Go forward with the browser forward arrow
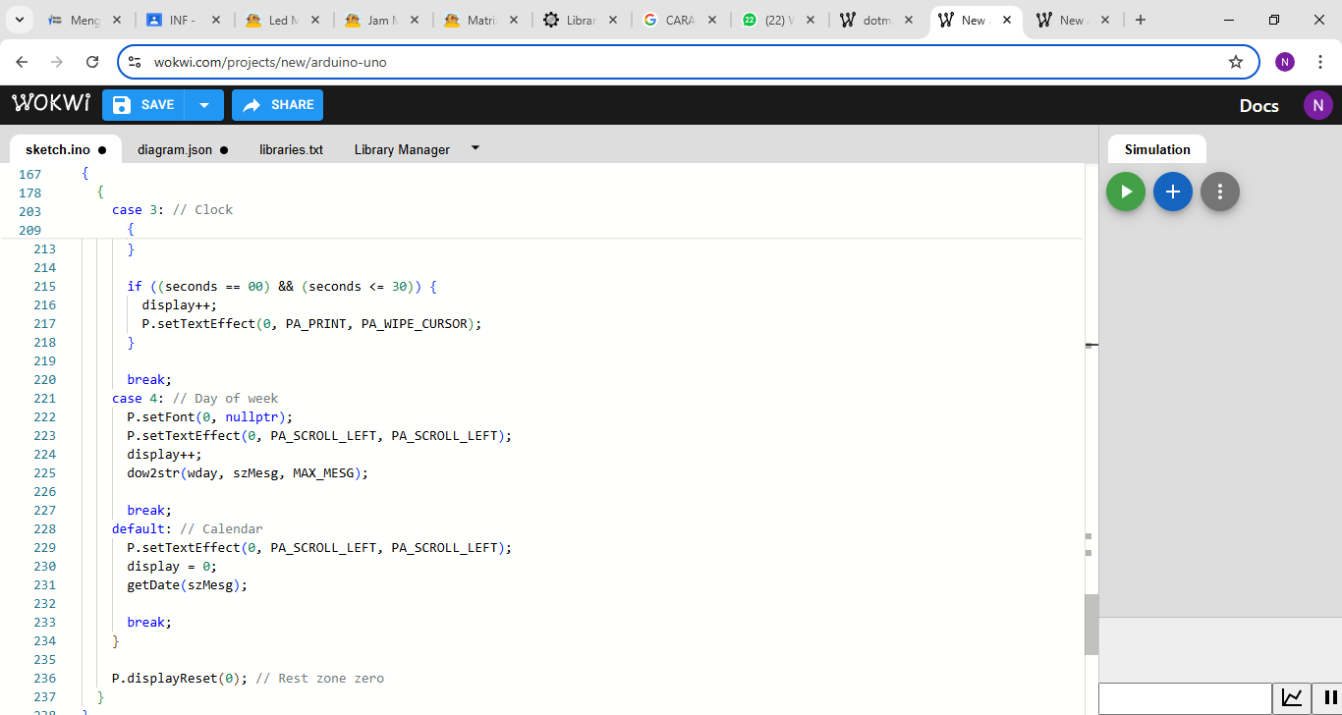The height and width of the screenshot is (715, 1342). point(57,62)
